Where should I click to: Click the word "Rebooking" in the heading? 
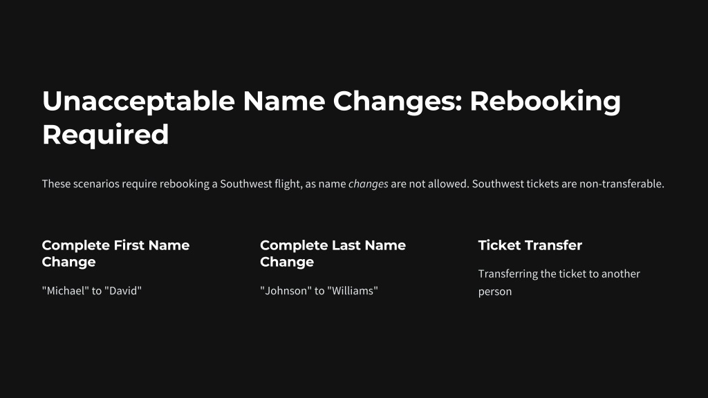[x=545, y=101]
